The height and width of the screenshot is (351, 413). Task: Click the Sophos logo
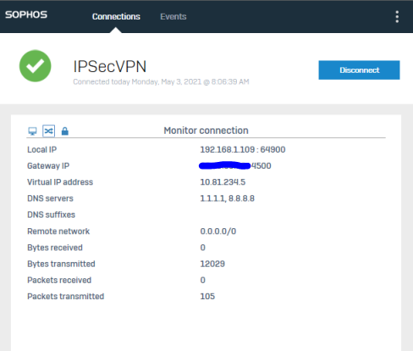pos(26,14)
